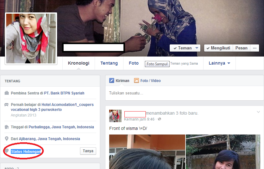Click the globe public audience icon
The width and height of the screenshot is (264, 169).
click(159, 119)
